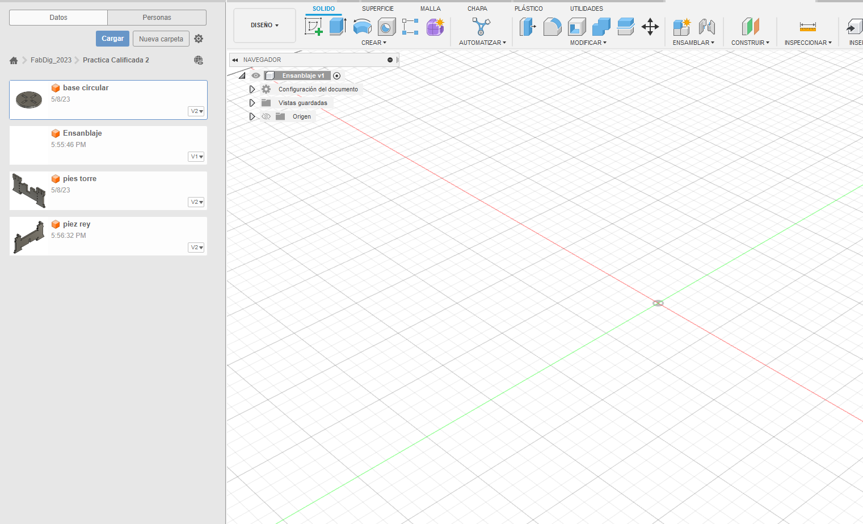Go to home in data panel breadcrumb

point(14,60)
